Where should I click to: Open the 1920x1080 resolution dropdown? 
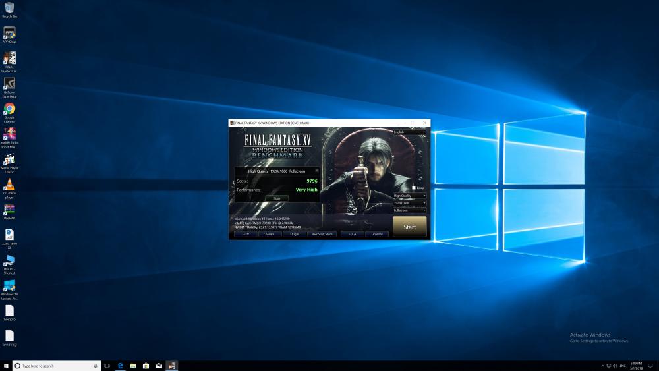(x=409, y=203)
